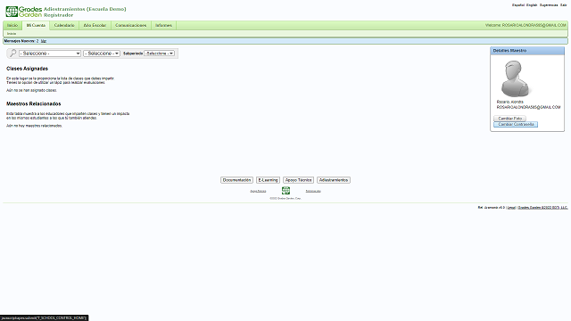Click the underlined link left of the footer logo
This screenshot has height=321, width=571.
point(258,191)
